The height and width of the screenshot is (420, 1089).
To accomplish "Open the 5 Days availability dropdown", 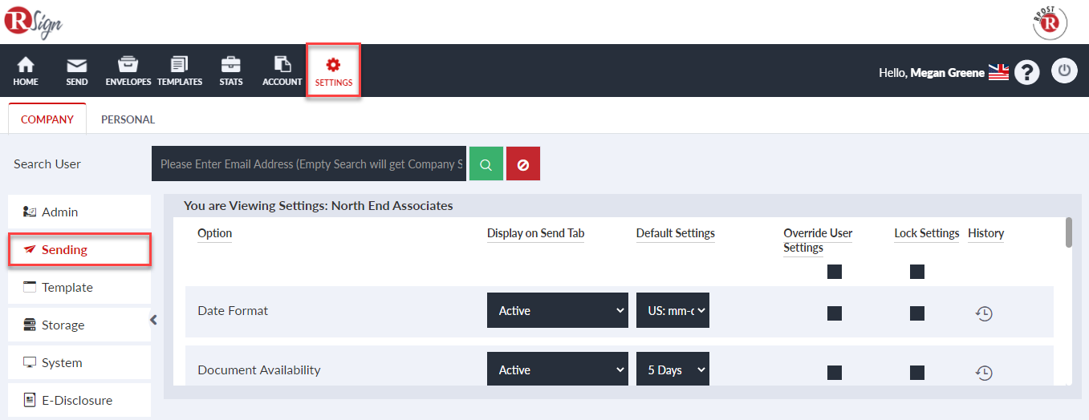I will (x=672, y=370).
